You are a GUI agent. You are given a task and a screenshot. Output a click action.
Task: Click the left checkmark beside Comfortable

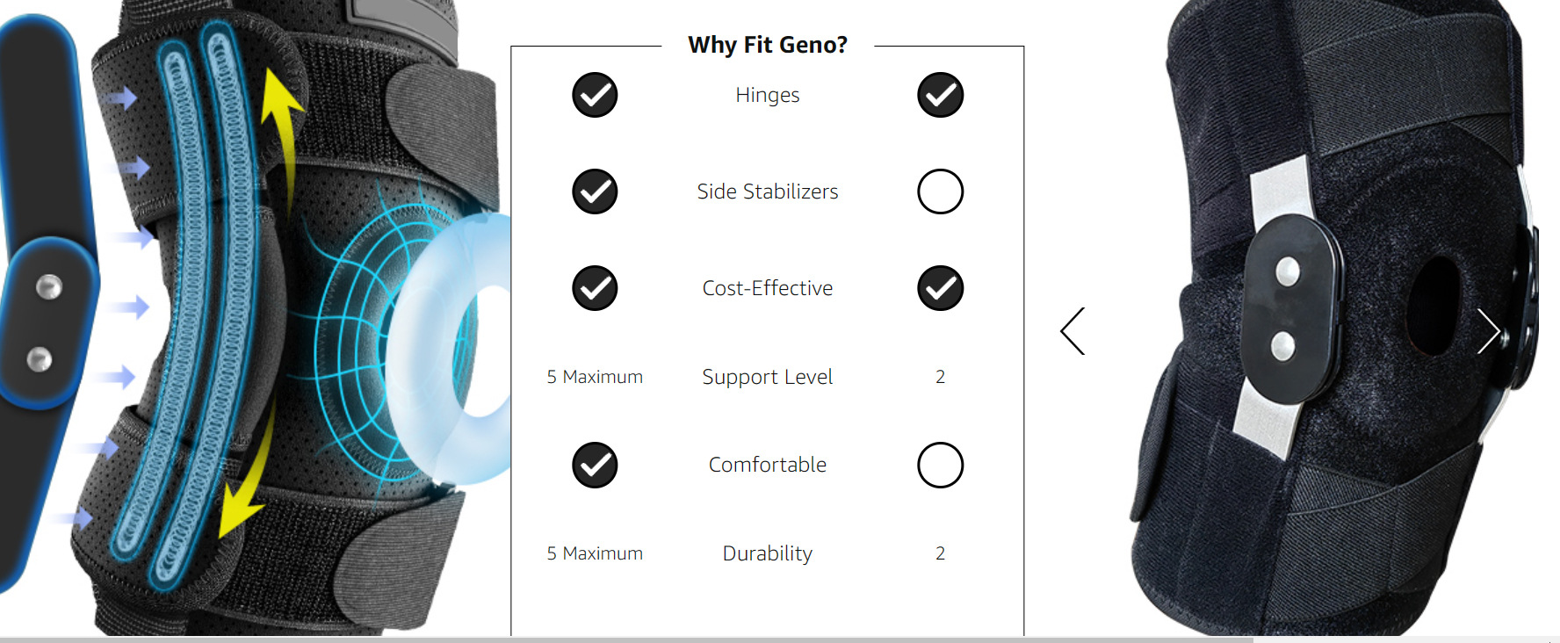[595, 465]
